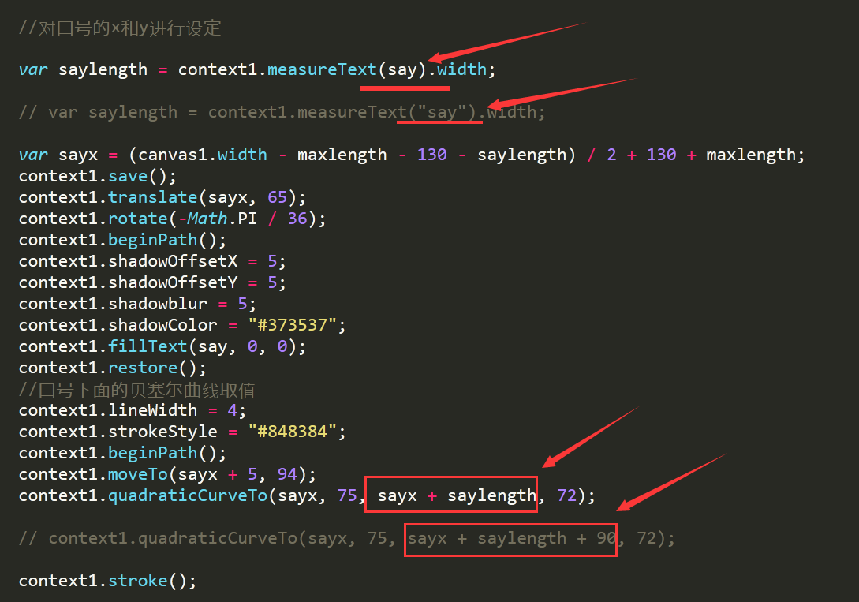Click the 'context1.shadowblur = 5;' line

[x=137, y=304]
